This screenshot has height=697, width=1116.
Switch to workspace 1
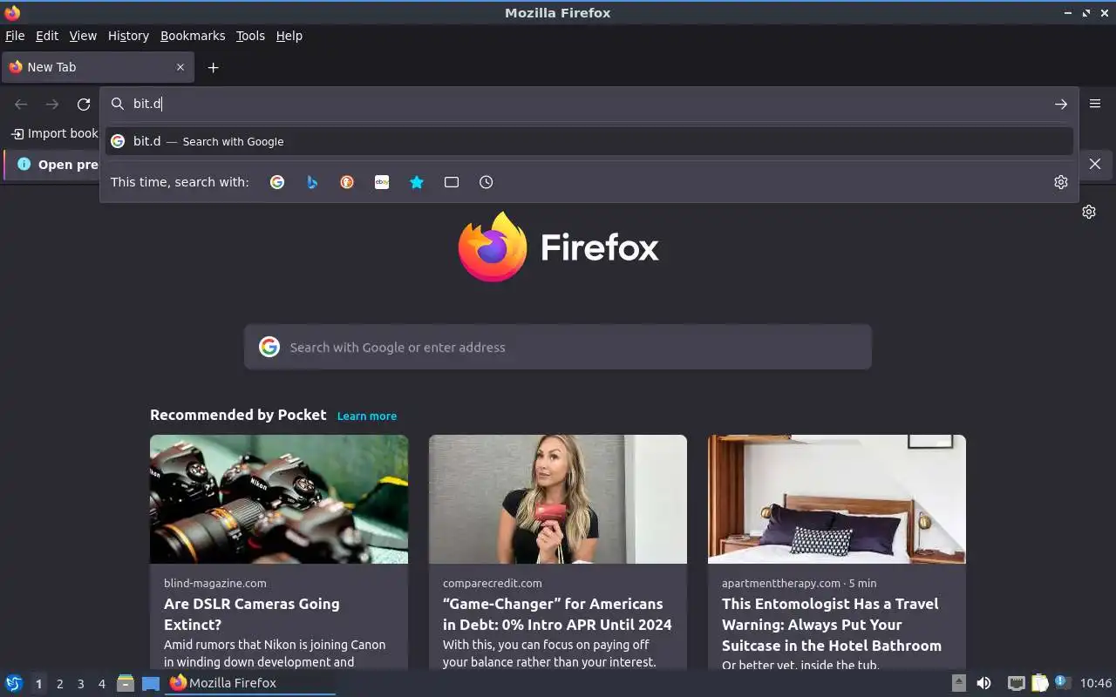pos(38,684)
